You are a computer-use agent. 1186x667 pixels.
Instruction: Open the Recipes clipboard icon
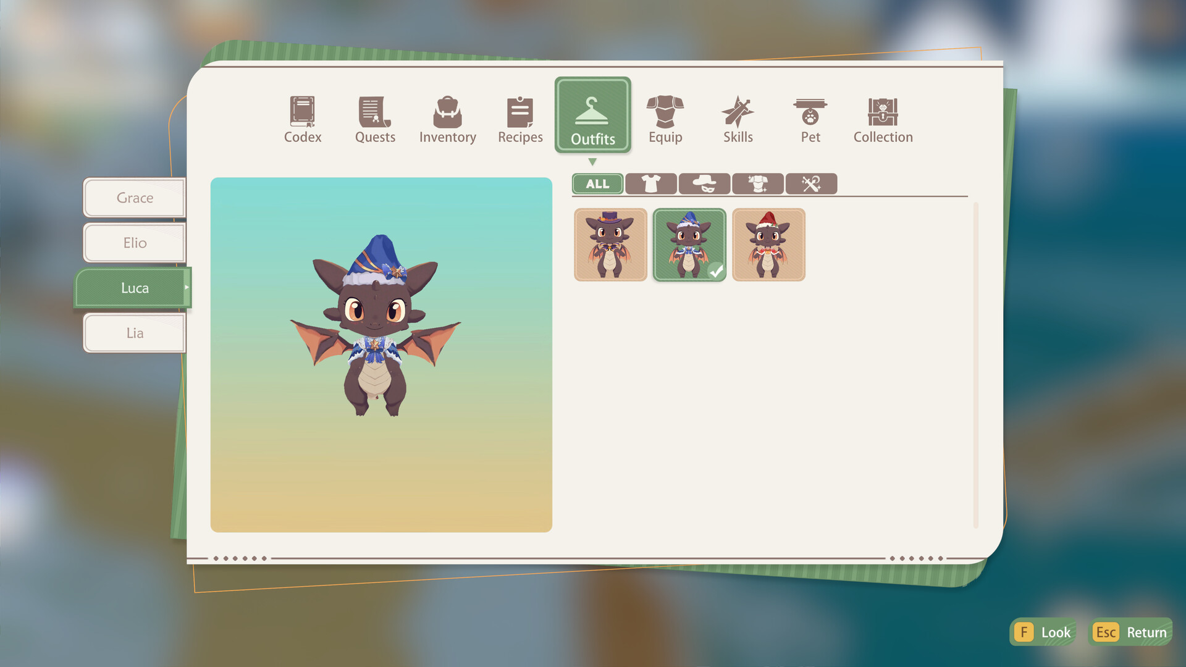pyautogui.click(x=520, y=119)
